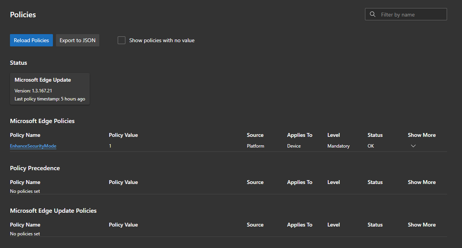This screenshot has width=462, height=248.
Task: Click the policy value 1 for EnhanceSecurityMode
Action: [x=110, y=146]
